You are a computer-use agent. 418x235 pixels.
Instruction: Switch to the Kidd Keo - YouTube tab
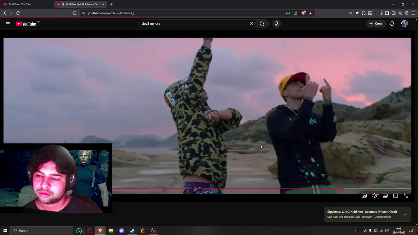pos(27,4)
